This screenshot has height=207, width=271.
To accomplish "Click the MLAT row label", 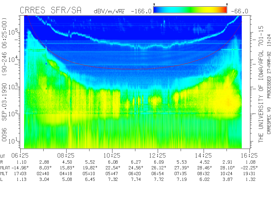I will (x=5, y=168).
